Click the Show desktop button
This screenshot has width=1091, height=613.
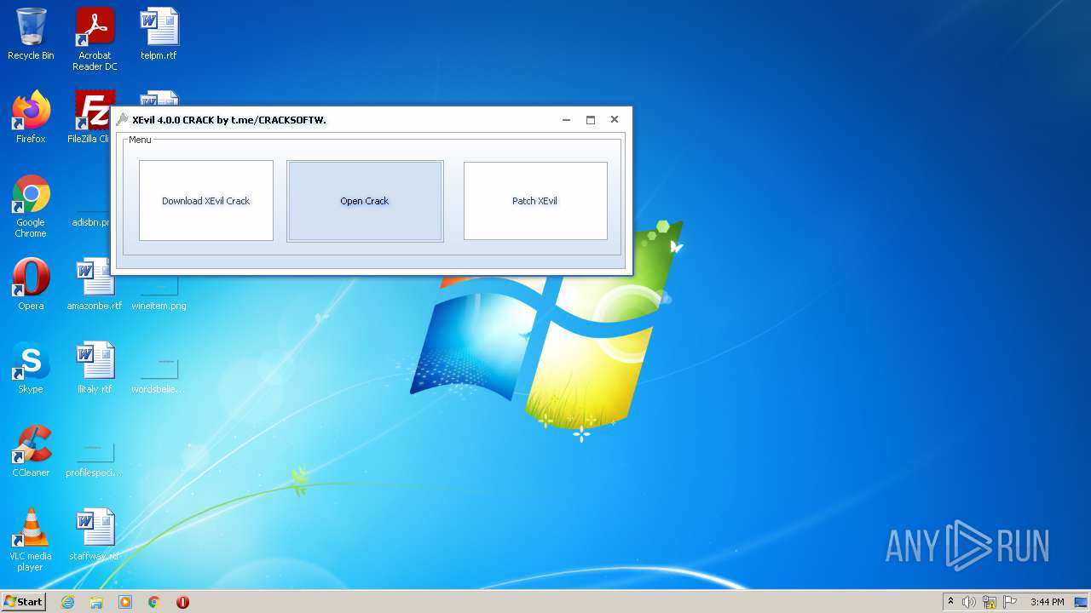click(1082, 602)
